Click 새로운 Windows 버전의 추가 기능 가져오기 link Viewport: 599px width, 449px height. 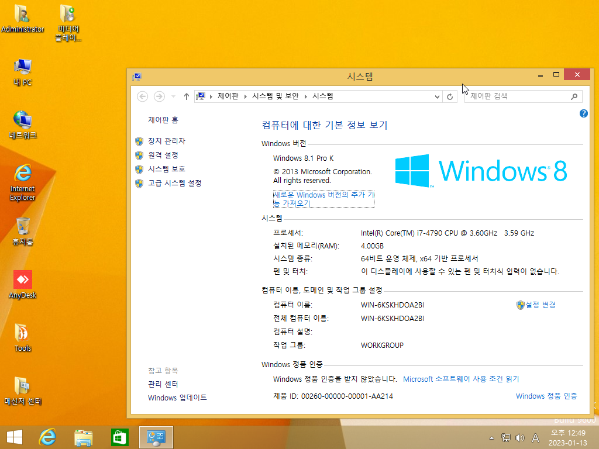coord(323,199)
